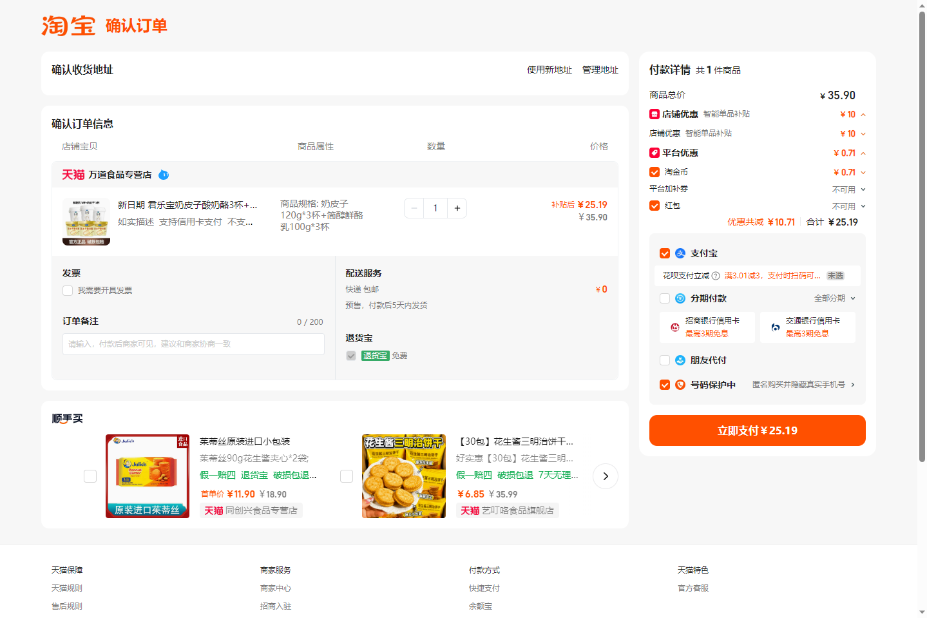927x618 pixels.
Task: Show next 顺手买 items with arrow
Action: 606,476
